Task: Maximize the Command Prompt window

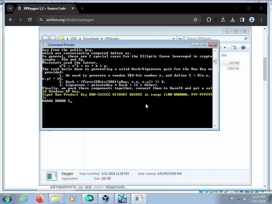Action: pyautogui.click(x=204, y=45)
